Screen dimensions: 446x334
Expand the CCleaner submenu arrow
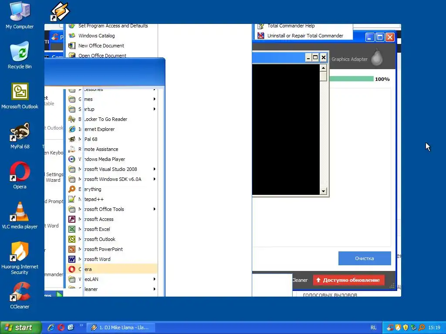[x=155, y=289]
